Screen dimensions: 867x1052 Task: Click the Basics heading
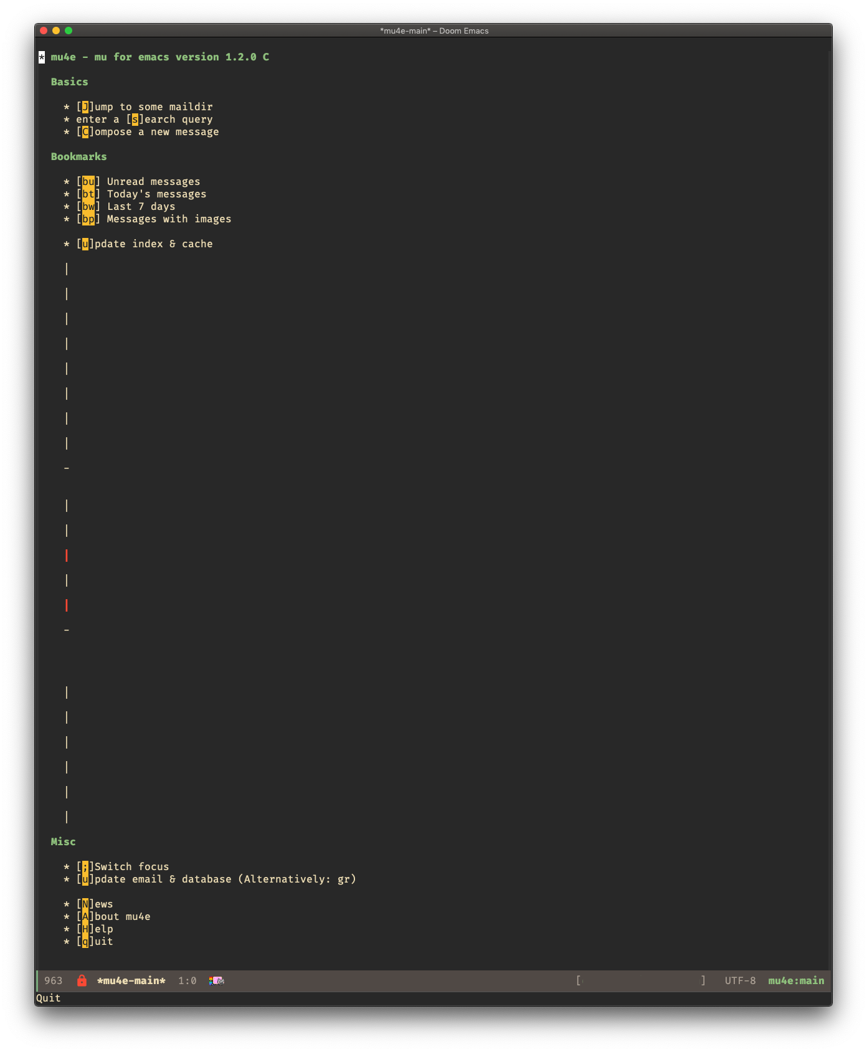[70, 82]
